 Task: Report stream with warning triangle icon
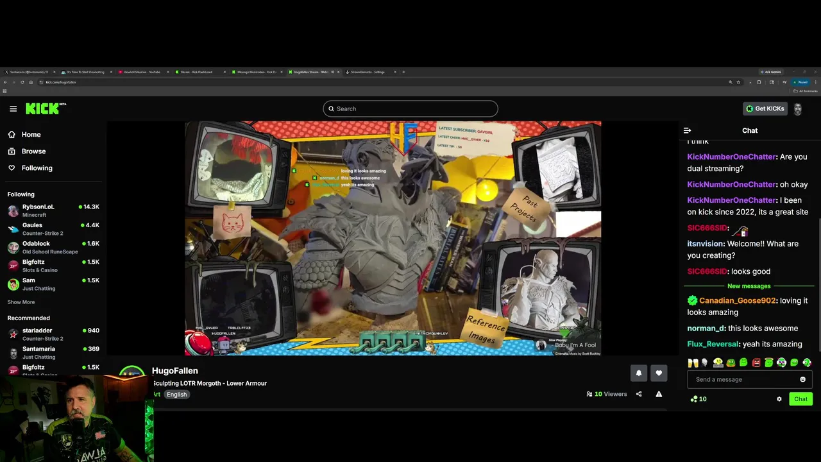click(659, 394)
